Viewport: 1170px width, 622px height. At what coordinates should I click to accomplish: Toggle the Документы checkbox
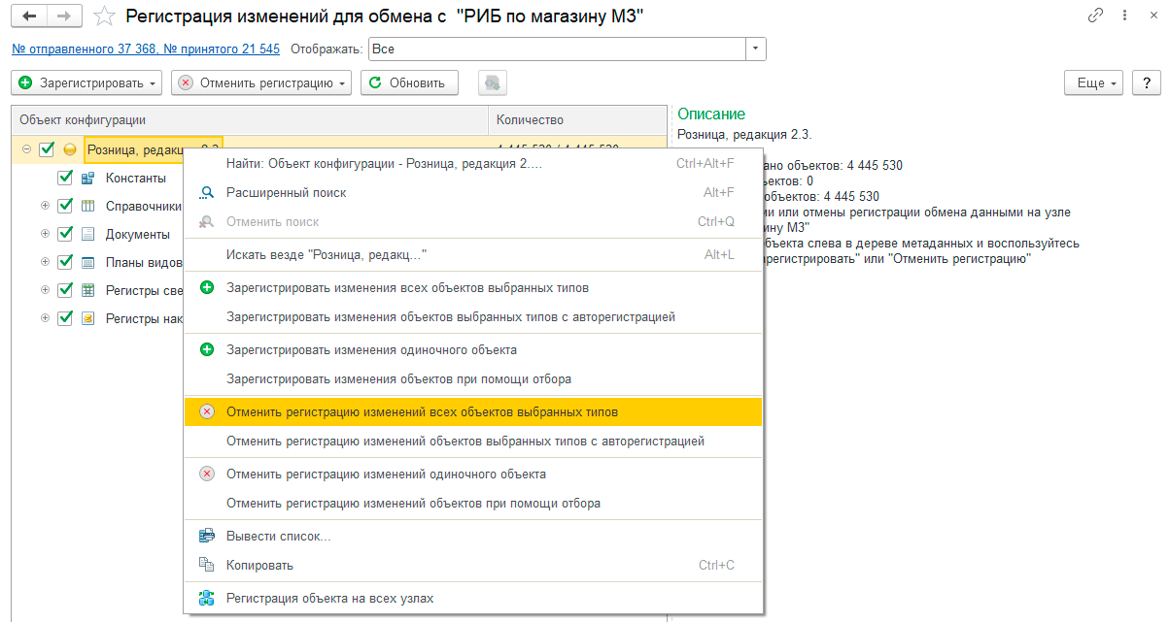pos(65,234)
